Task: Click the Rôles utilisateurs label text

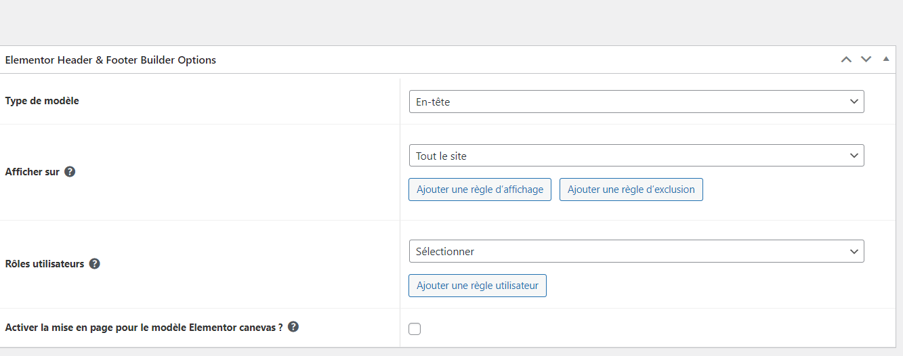Action: [x=45, y=264]
